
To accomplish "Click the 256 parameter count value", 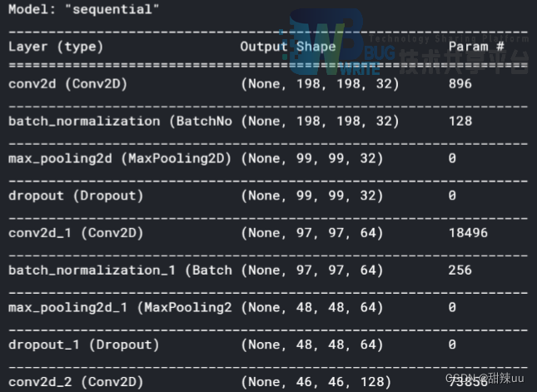I will (x=460, y=270).
